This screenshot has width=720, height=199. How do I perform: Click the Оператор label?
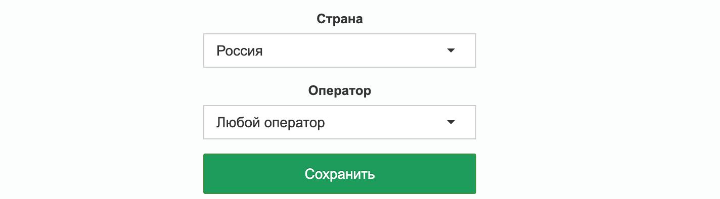coord(340,91)
